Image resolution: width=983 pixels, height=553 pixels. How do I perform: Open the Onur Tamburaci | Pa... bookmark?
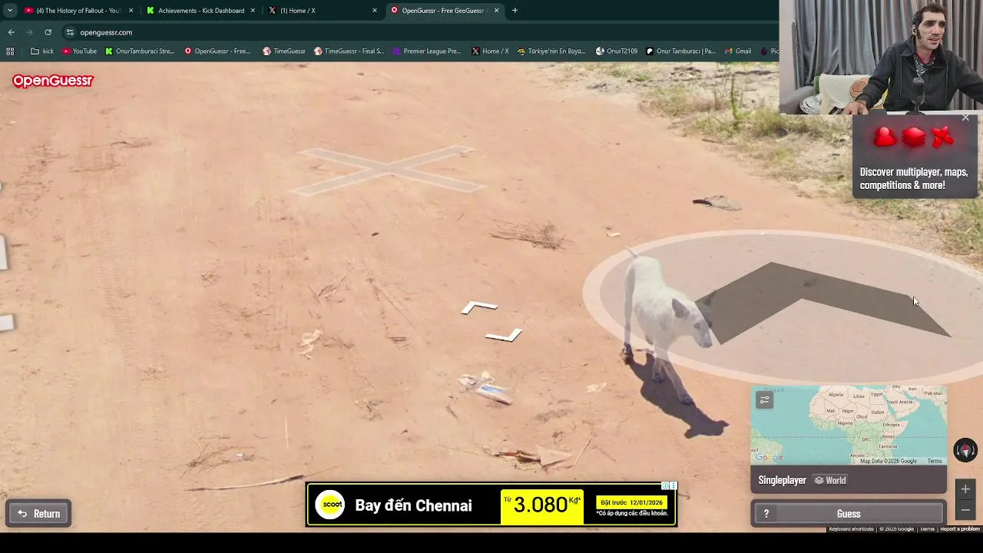[x=680, y=51]
